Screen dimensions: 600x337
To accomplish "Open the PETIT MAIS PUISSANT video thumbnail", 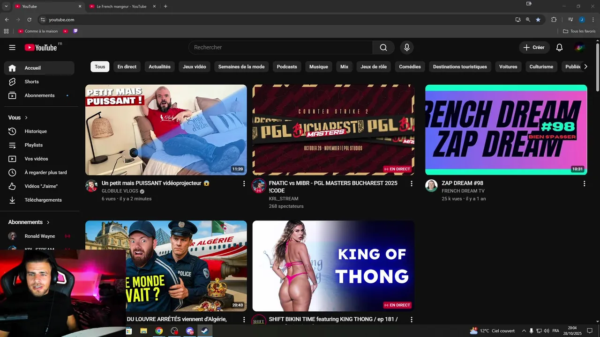I will 166,130.
